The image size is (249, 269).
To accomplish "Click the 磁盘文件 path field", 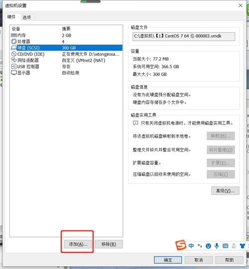I will 184,36.
